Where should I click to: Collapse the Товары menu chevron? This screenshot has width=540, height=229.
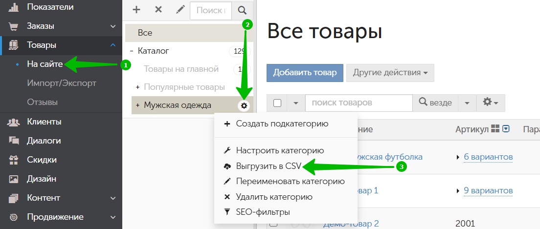[x=113, y=45]
